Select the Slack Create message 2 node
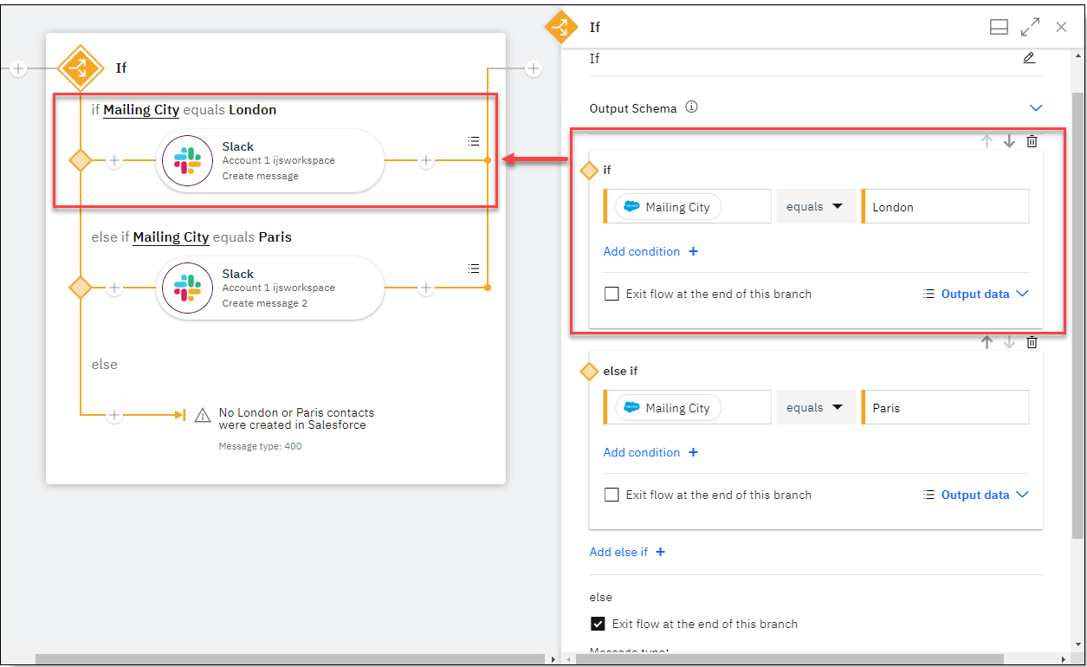Image resolution: width=1087 pixels, height=667 pixels. 269,288
